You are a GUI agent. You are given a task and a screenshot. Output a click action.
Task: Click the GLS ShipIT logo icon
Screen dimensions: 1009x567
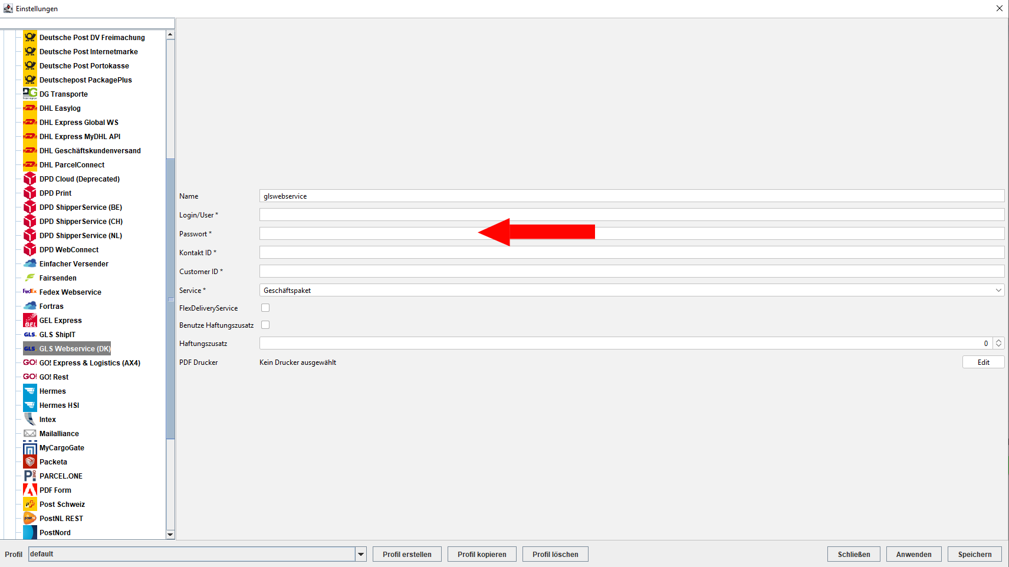(x=30, y=334)
